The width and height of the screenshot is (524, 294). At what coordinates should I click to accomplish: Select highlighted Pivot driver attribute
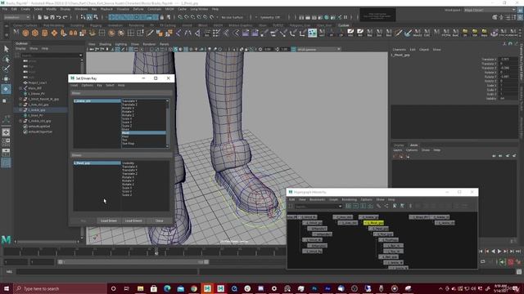tap(143, 132)
